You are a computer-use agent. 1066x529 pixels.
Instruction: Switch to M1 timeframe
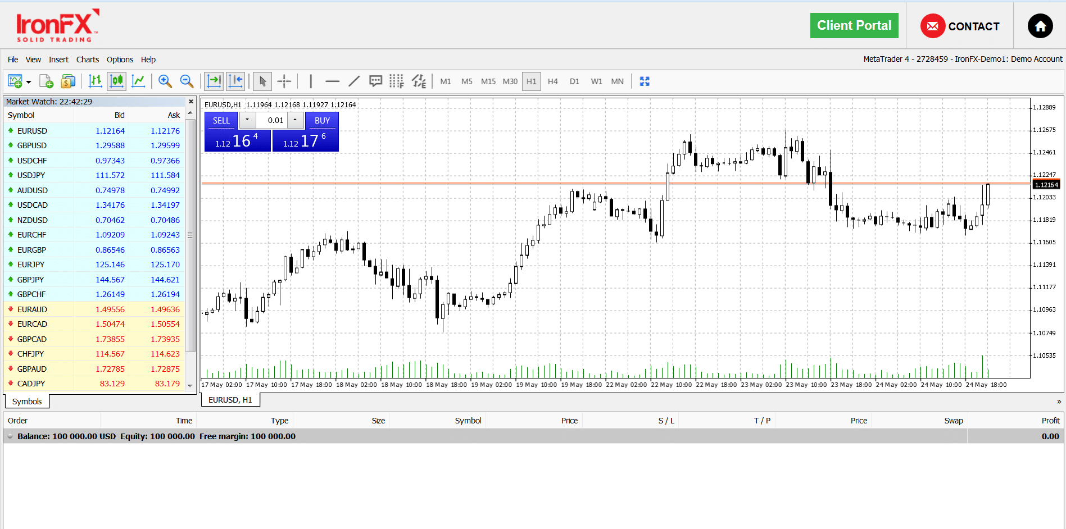click(446, 81)
